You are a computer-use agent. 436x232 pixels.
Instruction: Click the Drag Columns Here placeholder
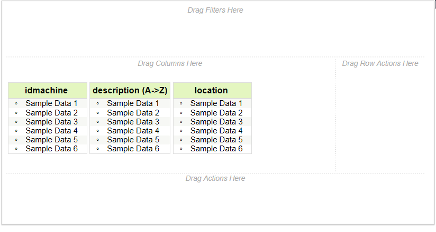tap(170, 63)
